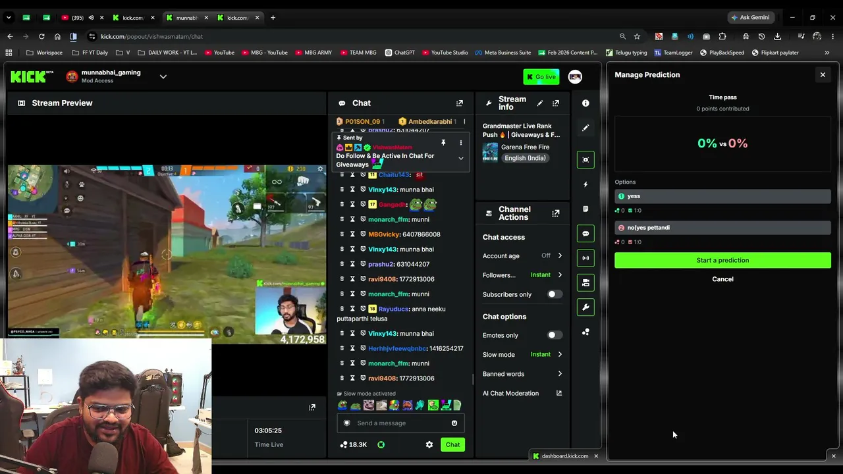Focus the Send a message input field
The image size is (843, 474).
(x=400, y=423)
